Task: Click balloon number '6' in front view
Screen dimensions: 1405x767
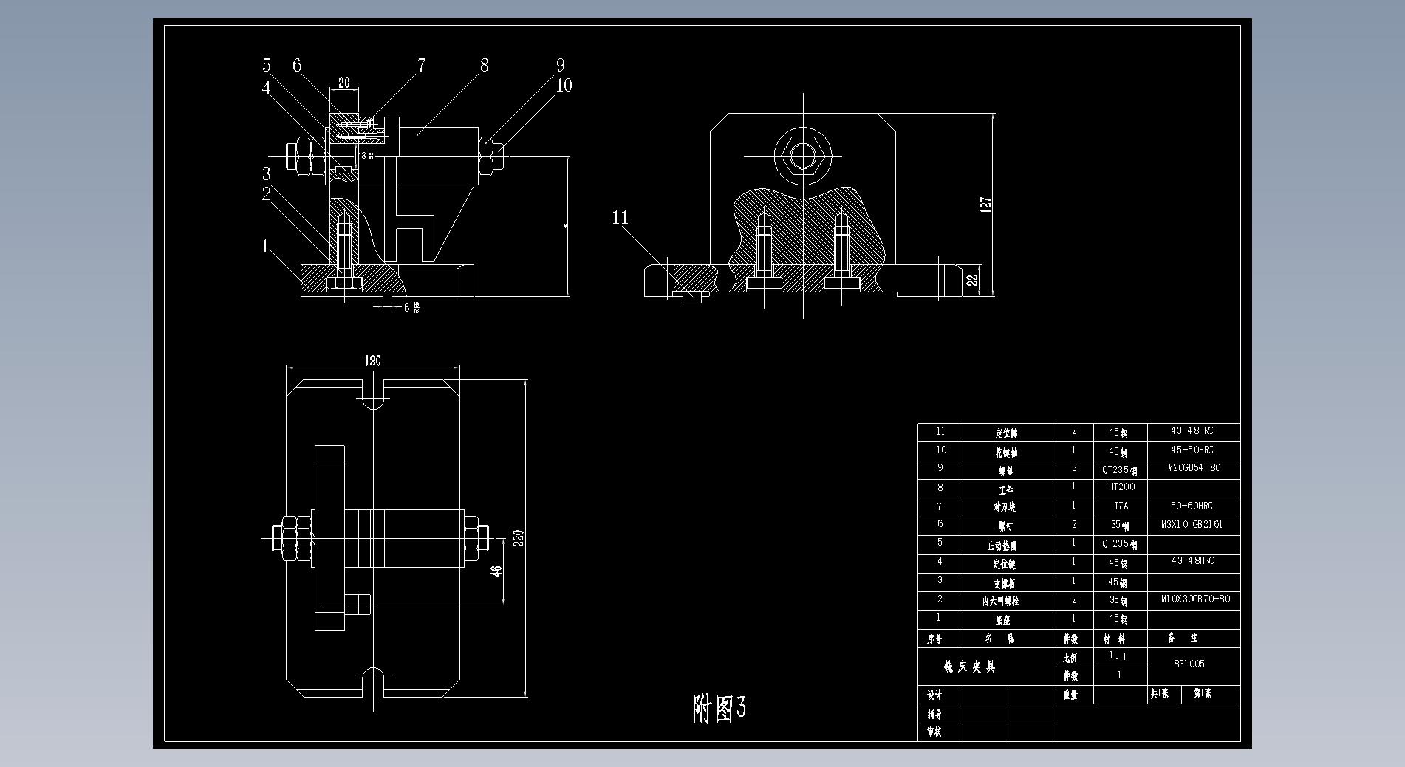Action: tap(297, 65)
